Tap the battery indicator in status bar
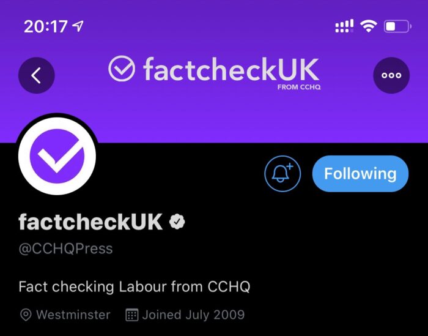The width and height of the screenshot is (428, 336). coord(397,26)
